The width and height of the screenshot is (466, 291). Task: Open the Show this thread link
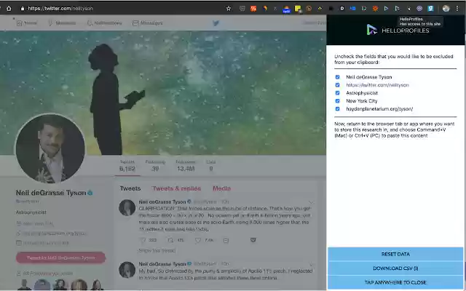(157, 250)
